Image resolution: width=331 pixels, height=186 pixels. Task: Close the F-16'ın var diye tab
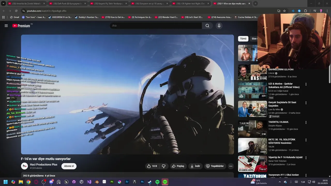point(249,4)
